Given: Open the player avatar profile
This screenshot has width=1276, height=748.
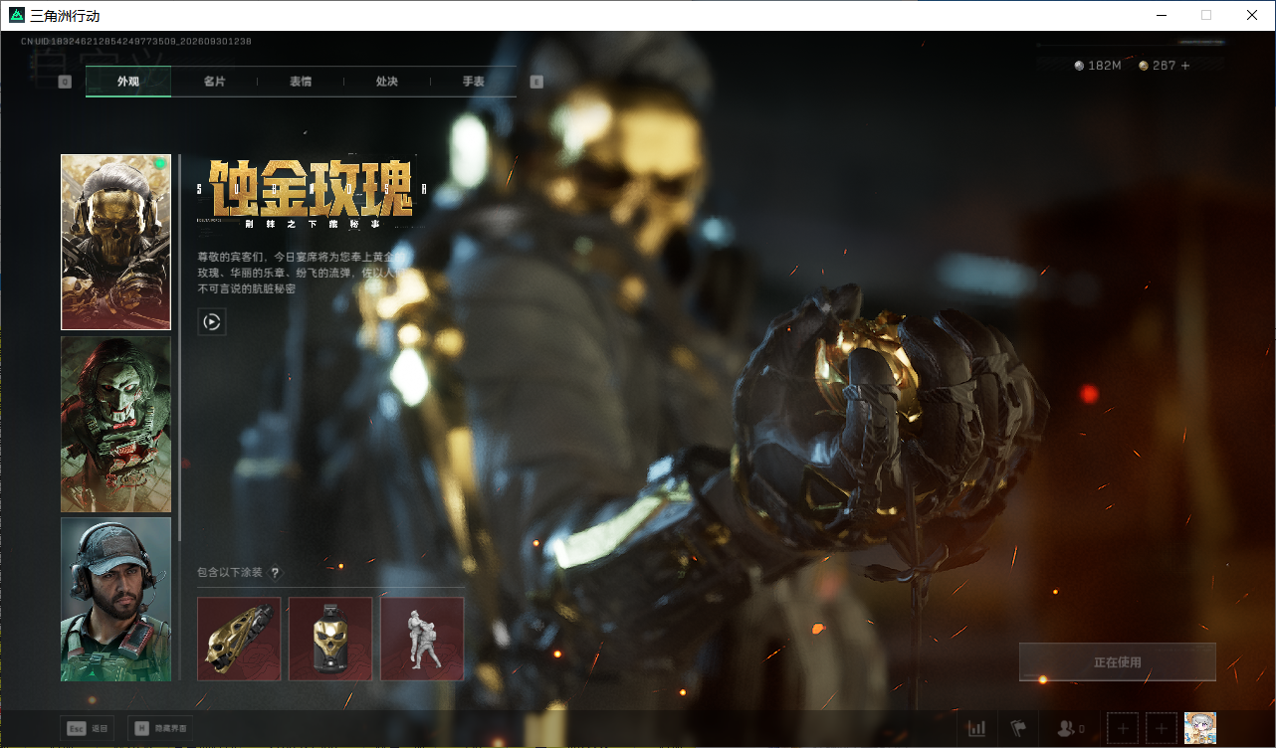Looking at the screenshot, I should click(x=1200, y=728).
